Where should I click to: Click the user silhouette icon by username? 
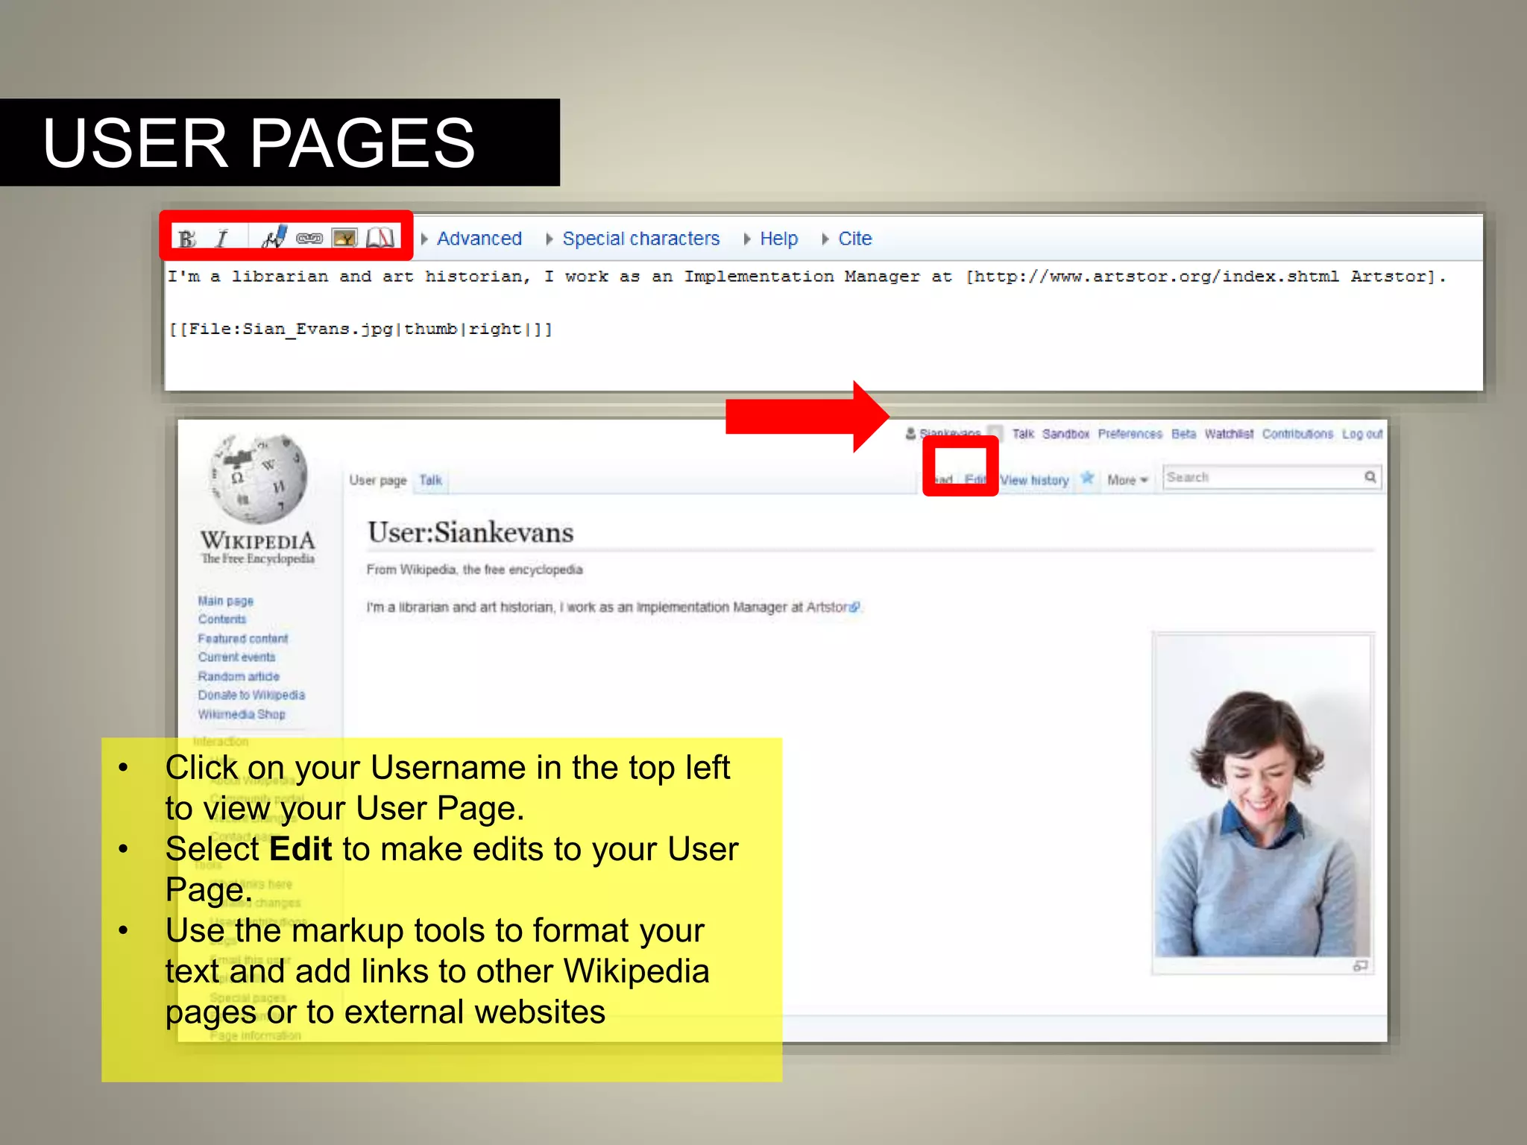pyautogui.click(x=910, y=433)
